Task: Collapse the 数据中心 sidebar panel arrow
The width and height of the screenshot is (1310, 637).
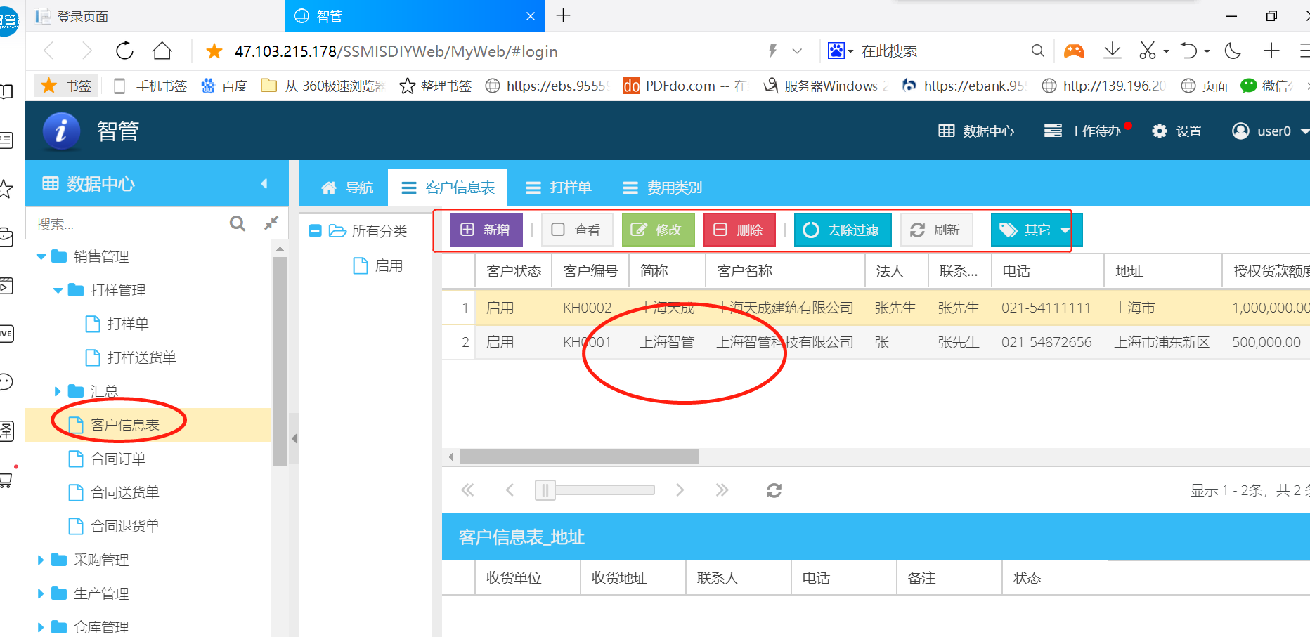Action: click(x=264, y=183)
